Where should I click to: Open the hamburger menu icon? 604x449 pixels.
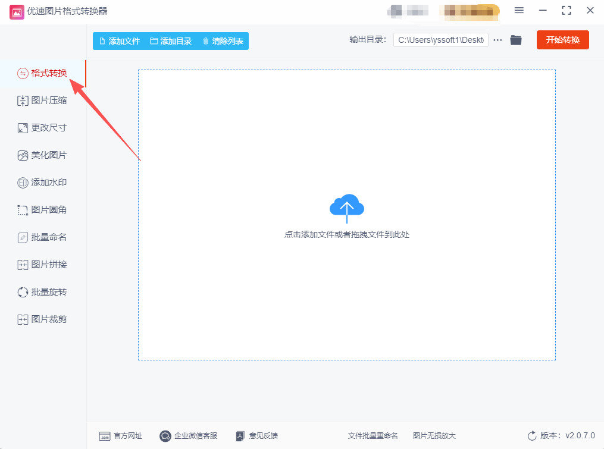pyautogui.click(x=519, y=10)
